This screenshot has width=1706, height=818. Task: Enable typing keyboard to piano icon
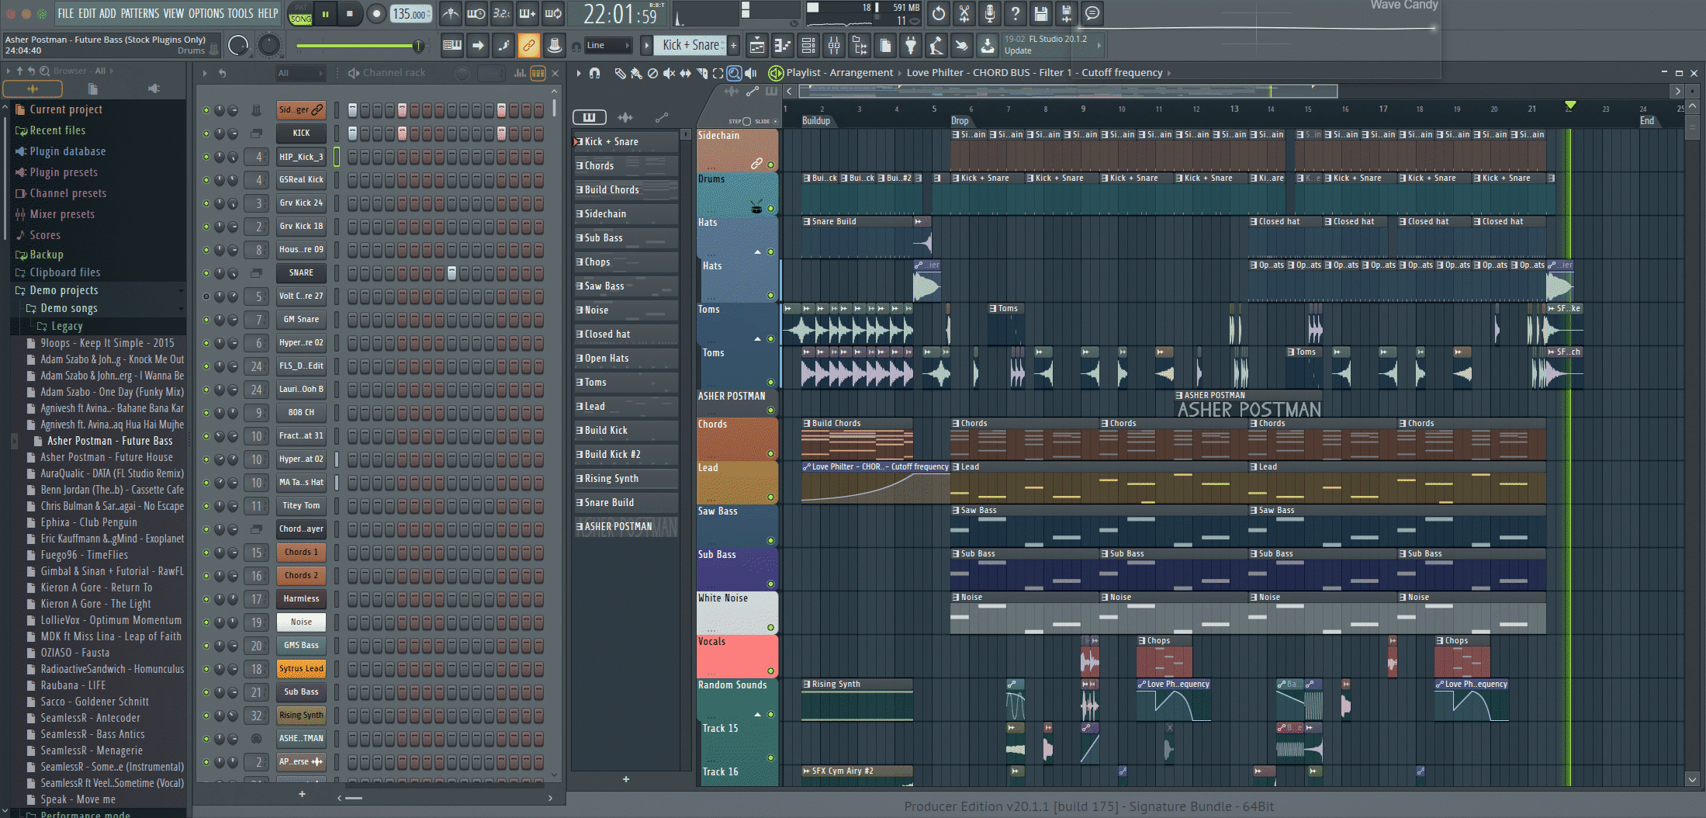(x=452, y=46)
